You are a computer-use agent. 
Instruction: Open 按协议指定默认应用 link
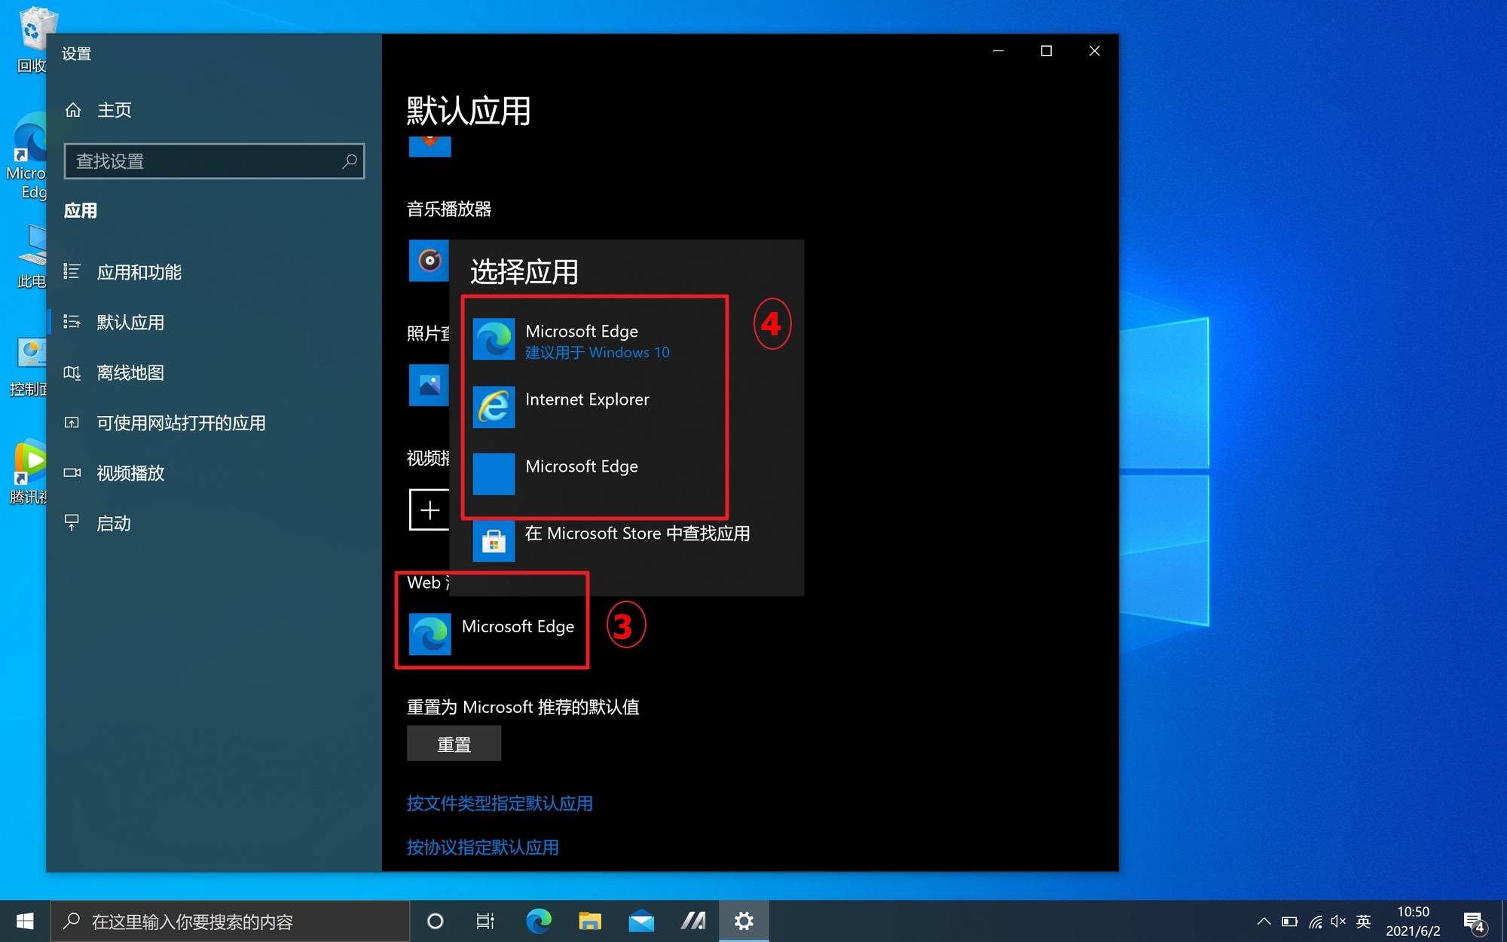tap(483, 847)
